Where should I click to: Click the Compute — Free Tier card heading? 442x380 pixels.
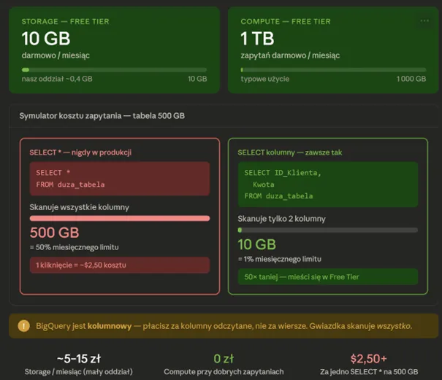(286, 22)
